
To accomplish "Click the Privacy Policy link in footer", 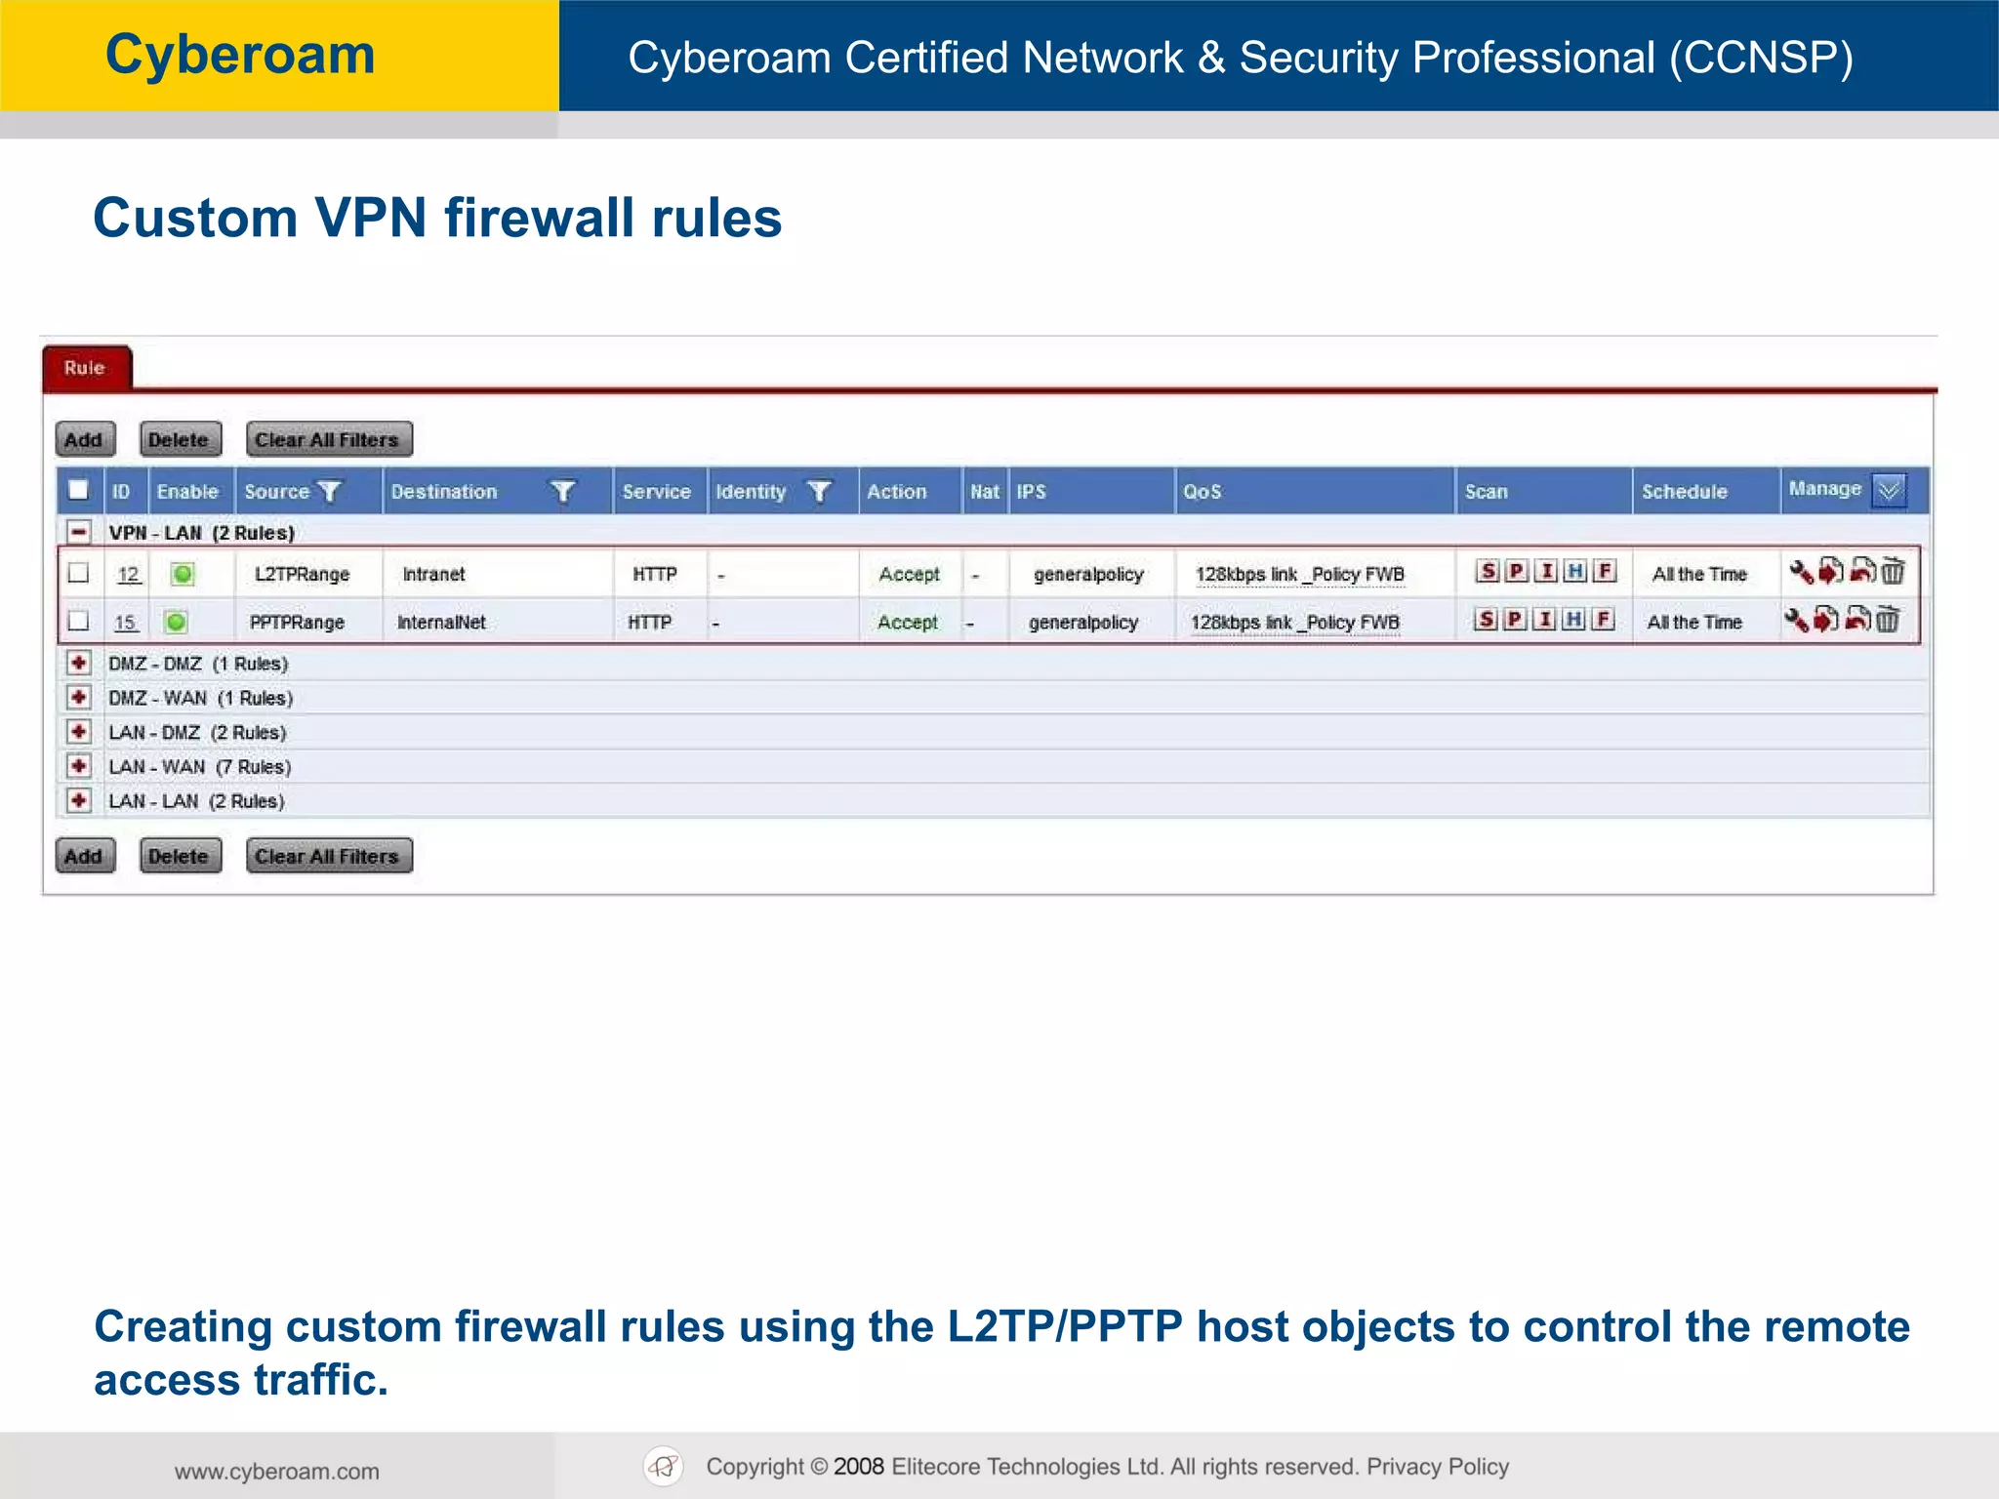I will click(1438, 1466).
